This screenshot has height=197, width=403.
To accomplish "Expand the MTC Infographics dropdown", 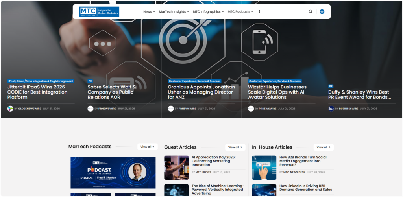I will click(x=209, y=11).
